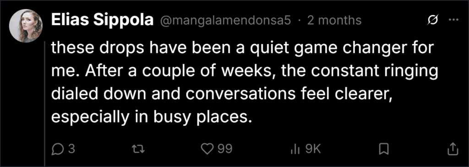Click the 'me. After a couple of weeks' line
The width and height of the screenshot is (469, 167).
(x=245, y=72)
